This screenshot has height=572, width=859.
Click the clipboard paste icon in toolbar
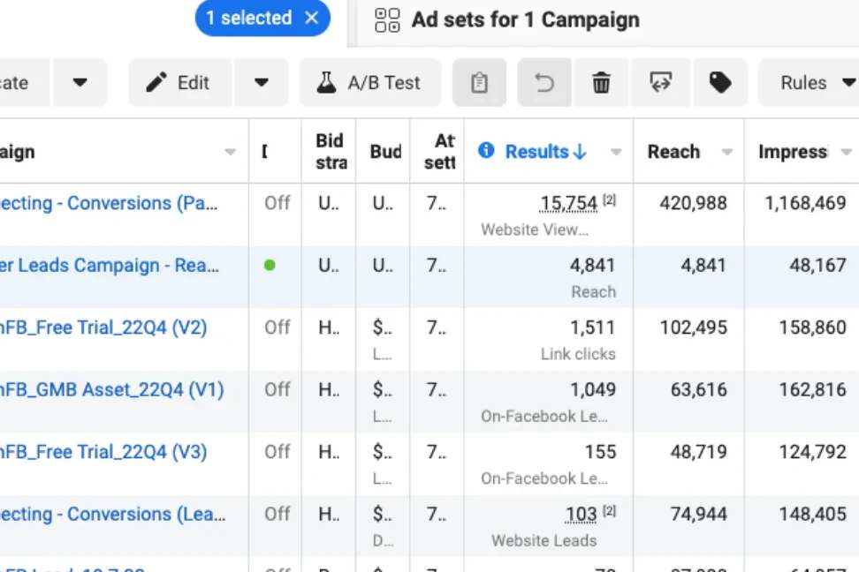479,83
